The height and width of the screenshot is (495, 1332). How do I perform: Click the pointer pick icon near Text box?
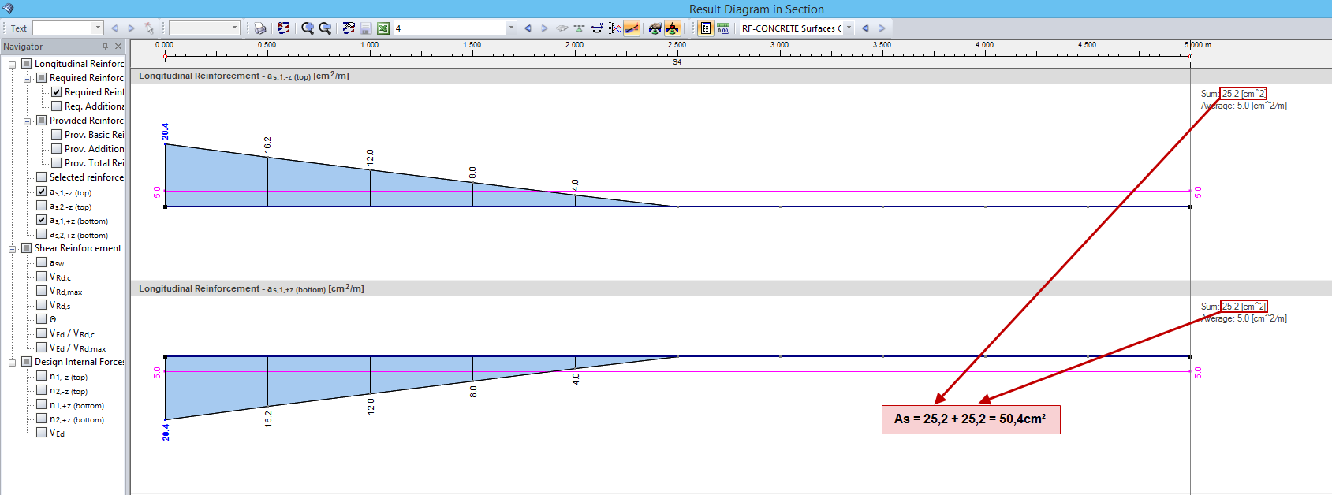pos(149,28)
